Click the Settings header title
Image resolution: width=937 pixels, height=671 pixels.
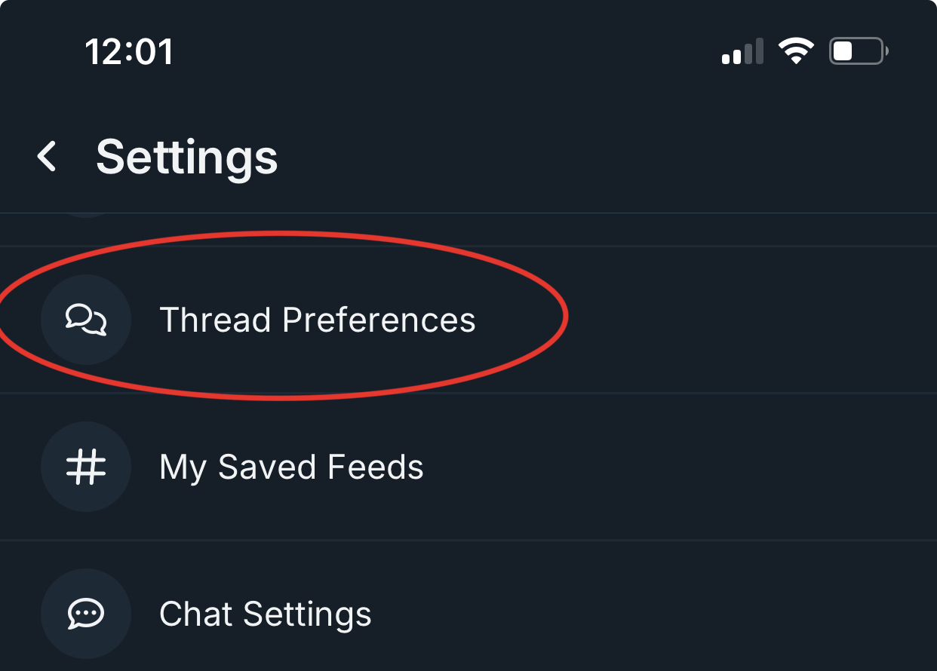click(187, 158)
